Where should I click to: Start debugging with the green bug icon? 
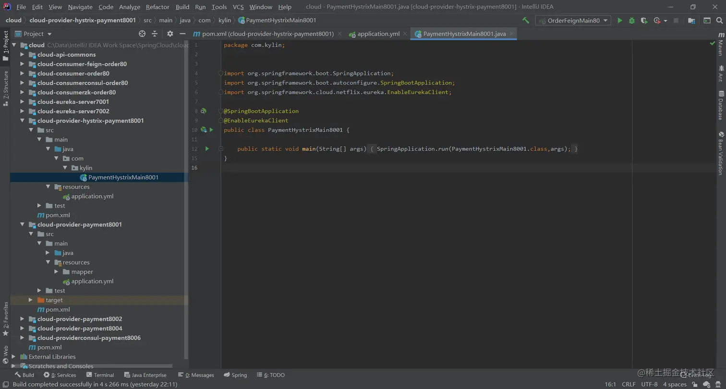coord(632,21)
